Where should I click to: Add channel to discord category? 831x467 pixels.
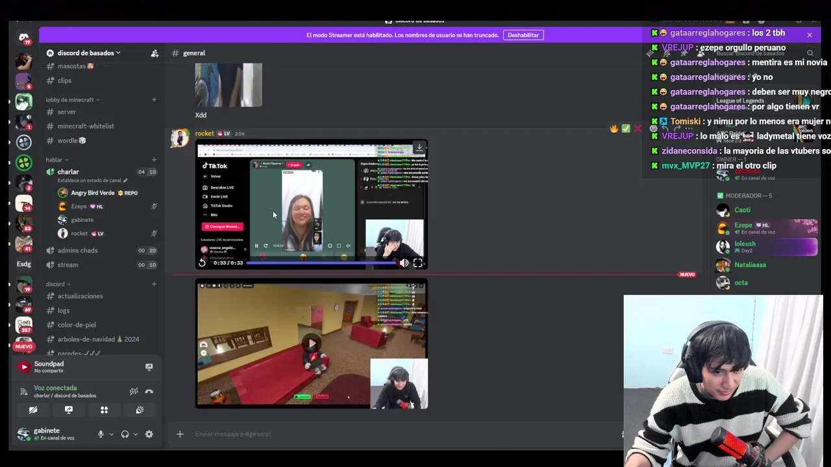154,284
